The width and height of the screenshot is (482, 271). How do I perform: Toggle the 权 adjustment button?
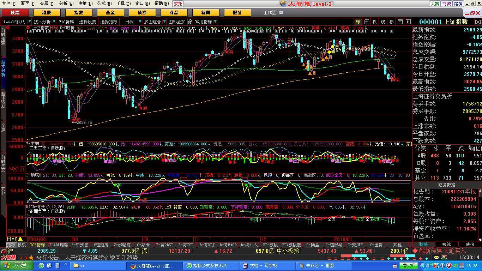[375, 22]
